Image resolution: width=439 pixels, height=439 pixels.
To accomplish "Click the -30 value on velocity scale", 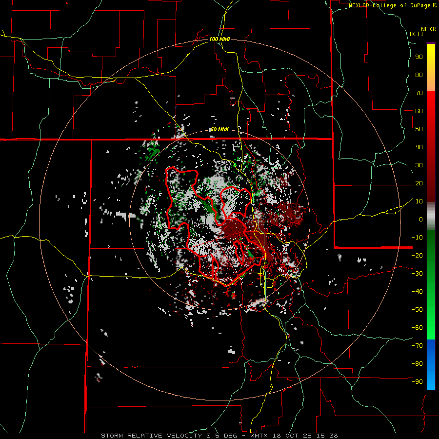I will (x=417, y=274).
